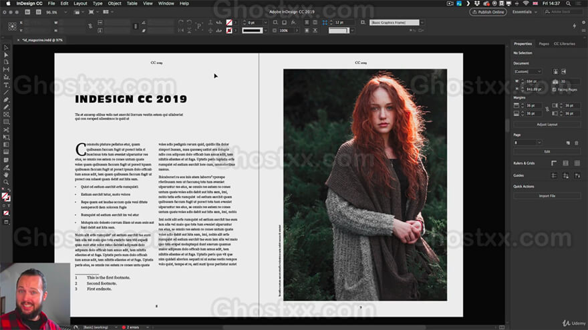Screen dimensions: 588x330
Task: Click the Edit page button
Action: pos(547,152)
